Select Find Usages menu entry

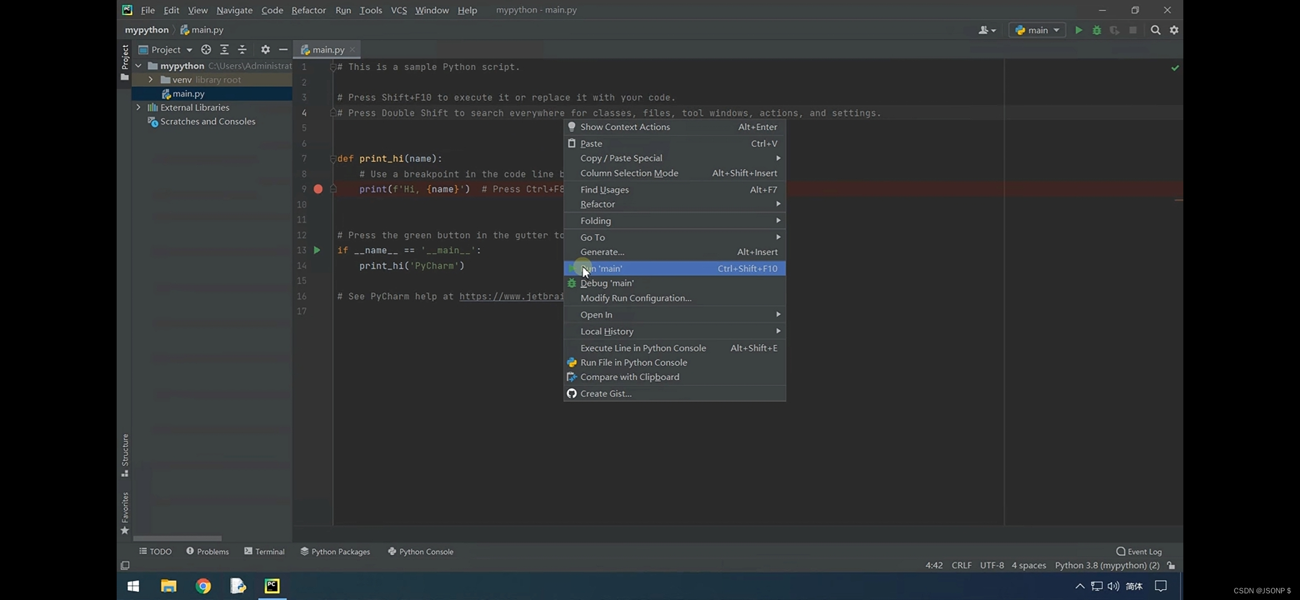674,189
